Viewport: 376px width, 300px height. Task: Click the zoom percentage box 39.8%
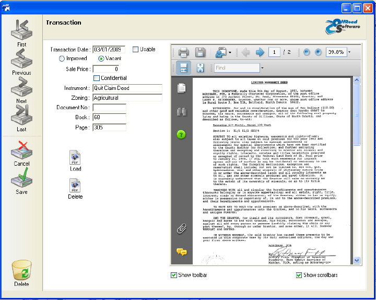(x=336, y=52)
